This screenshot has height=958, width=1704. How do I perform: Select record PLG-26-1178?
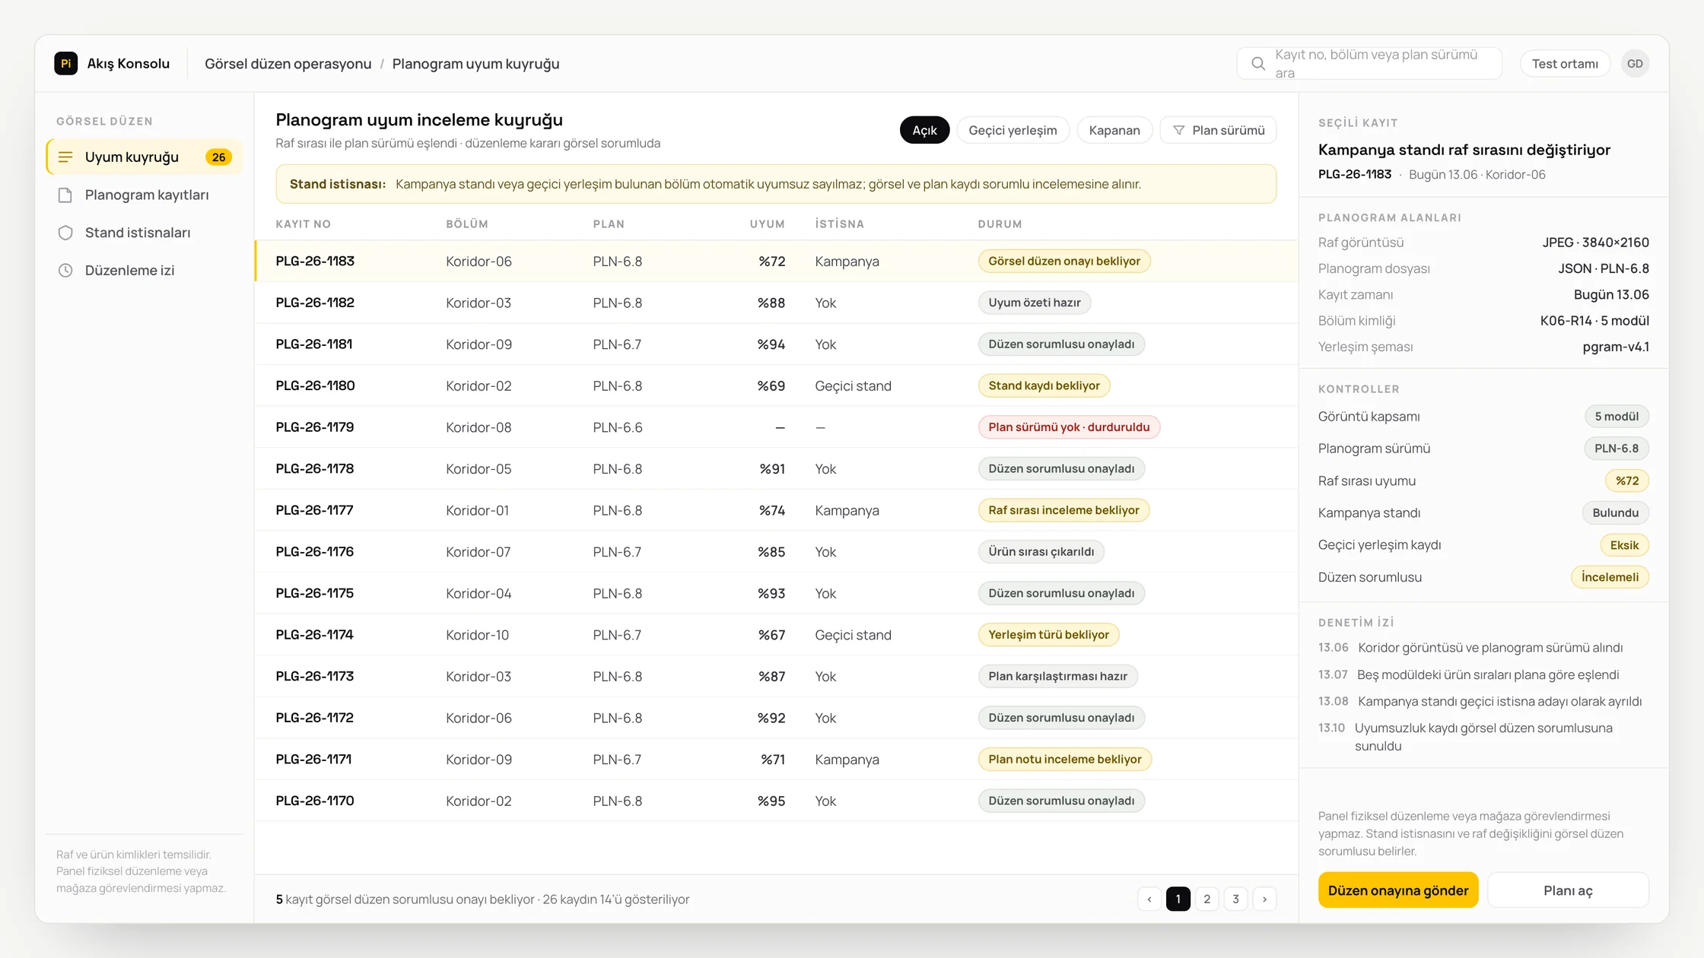pos(776,469)
